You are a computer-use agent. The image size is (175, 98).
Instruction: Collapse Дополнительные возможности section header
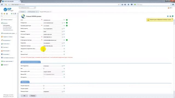click(x=31, y=62)
